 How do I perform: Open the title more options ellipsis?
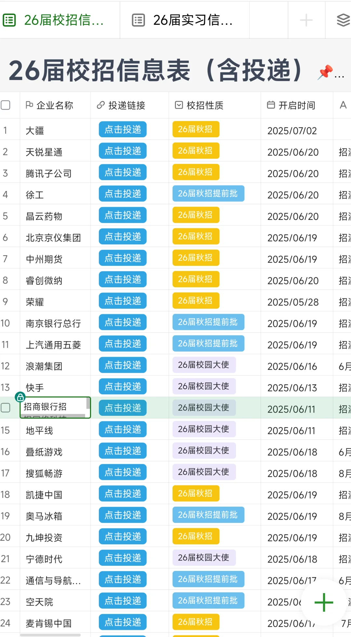tap(339, 77)
